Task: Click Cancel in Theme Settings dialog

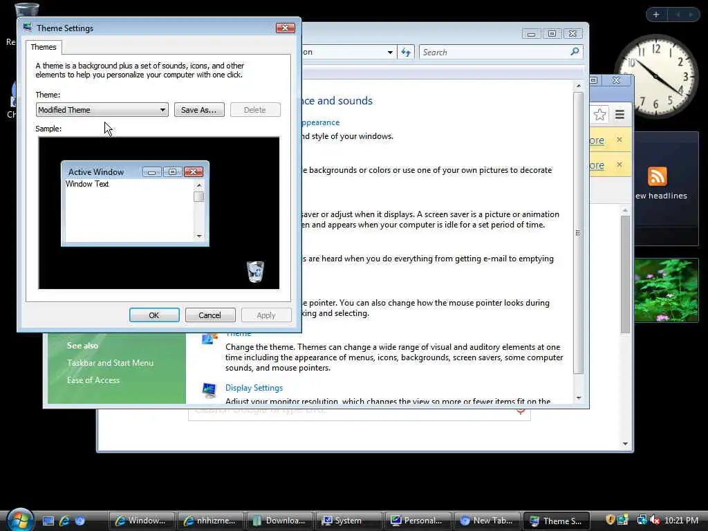Action: tap(210, 315)
